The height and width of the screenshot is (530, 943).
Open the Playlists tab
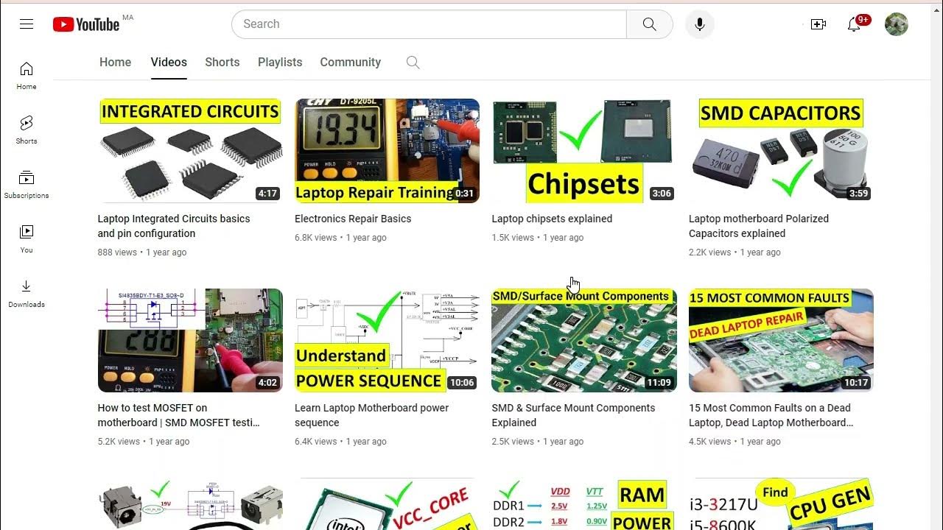(x=280, y=63)
